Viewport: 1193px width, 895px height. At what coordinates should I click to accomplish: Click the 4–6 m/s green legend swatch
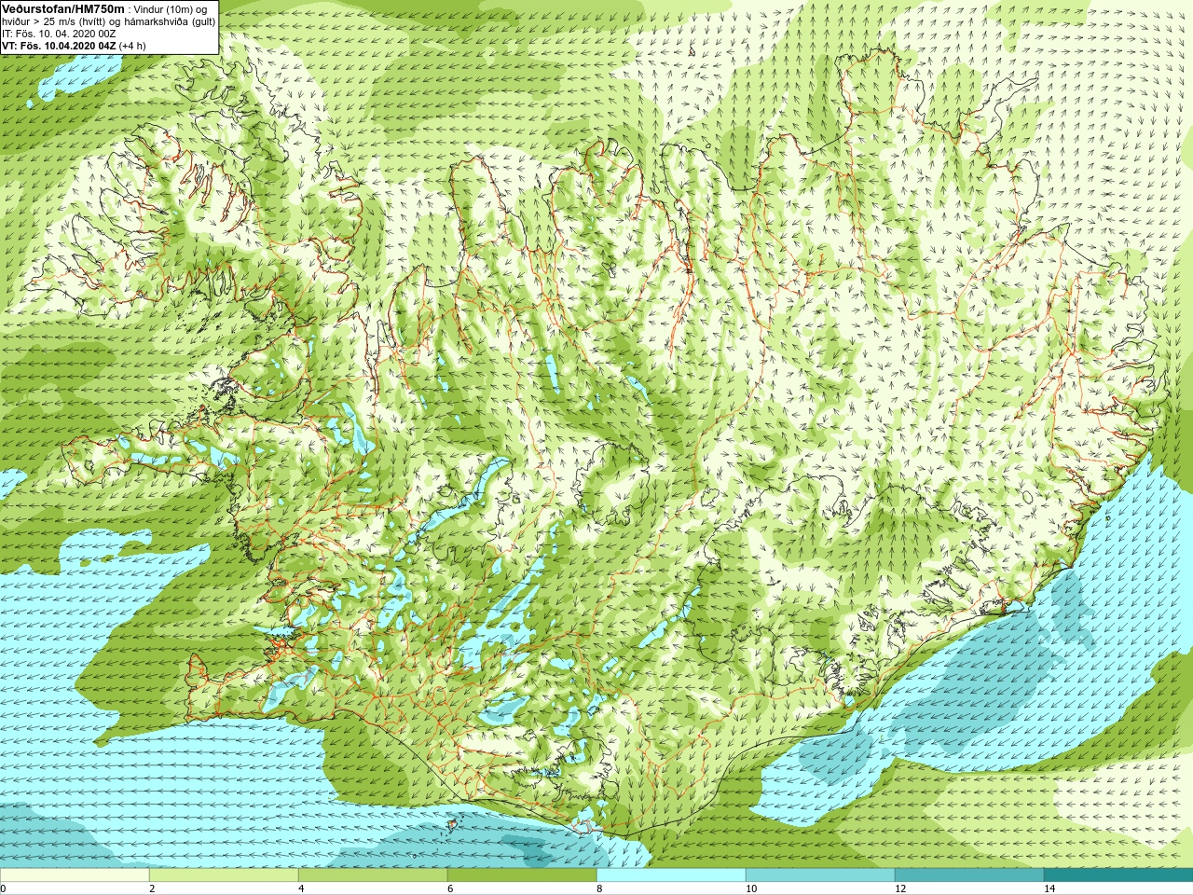pyautogui.click(x=373, y=875)
